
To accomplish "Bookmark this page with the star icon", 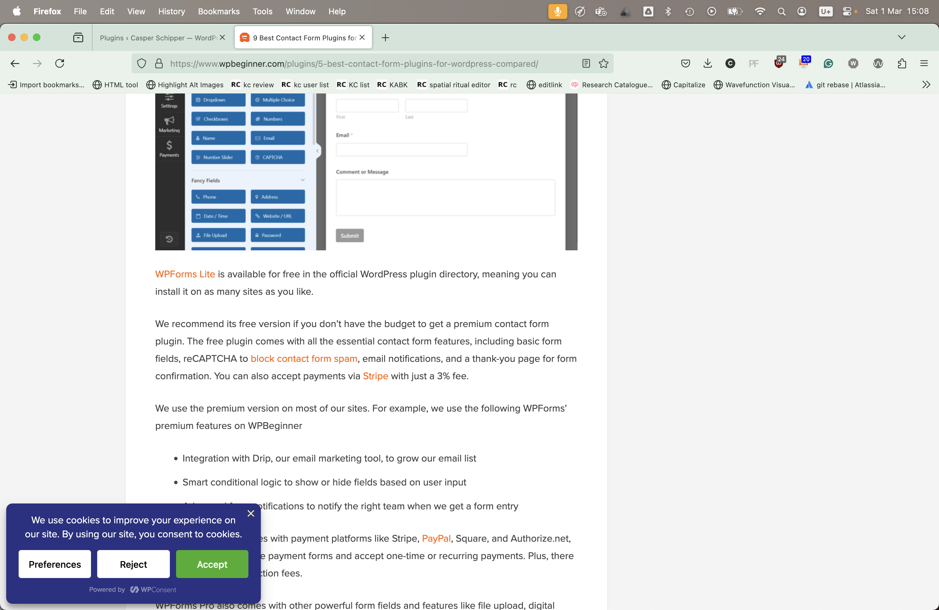I will pyautogui.click(x=604, y=64).
